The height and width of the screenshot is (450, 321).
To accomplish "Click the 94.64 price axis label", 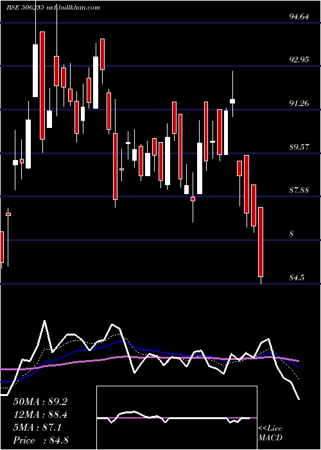I will pos(299,17).
